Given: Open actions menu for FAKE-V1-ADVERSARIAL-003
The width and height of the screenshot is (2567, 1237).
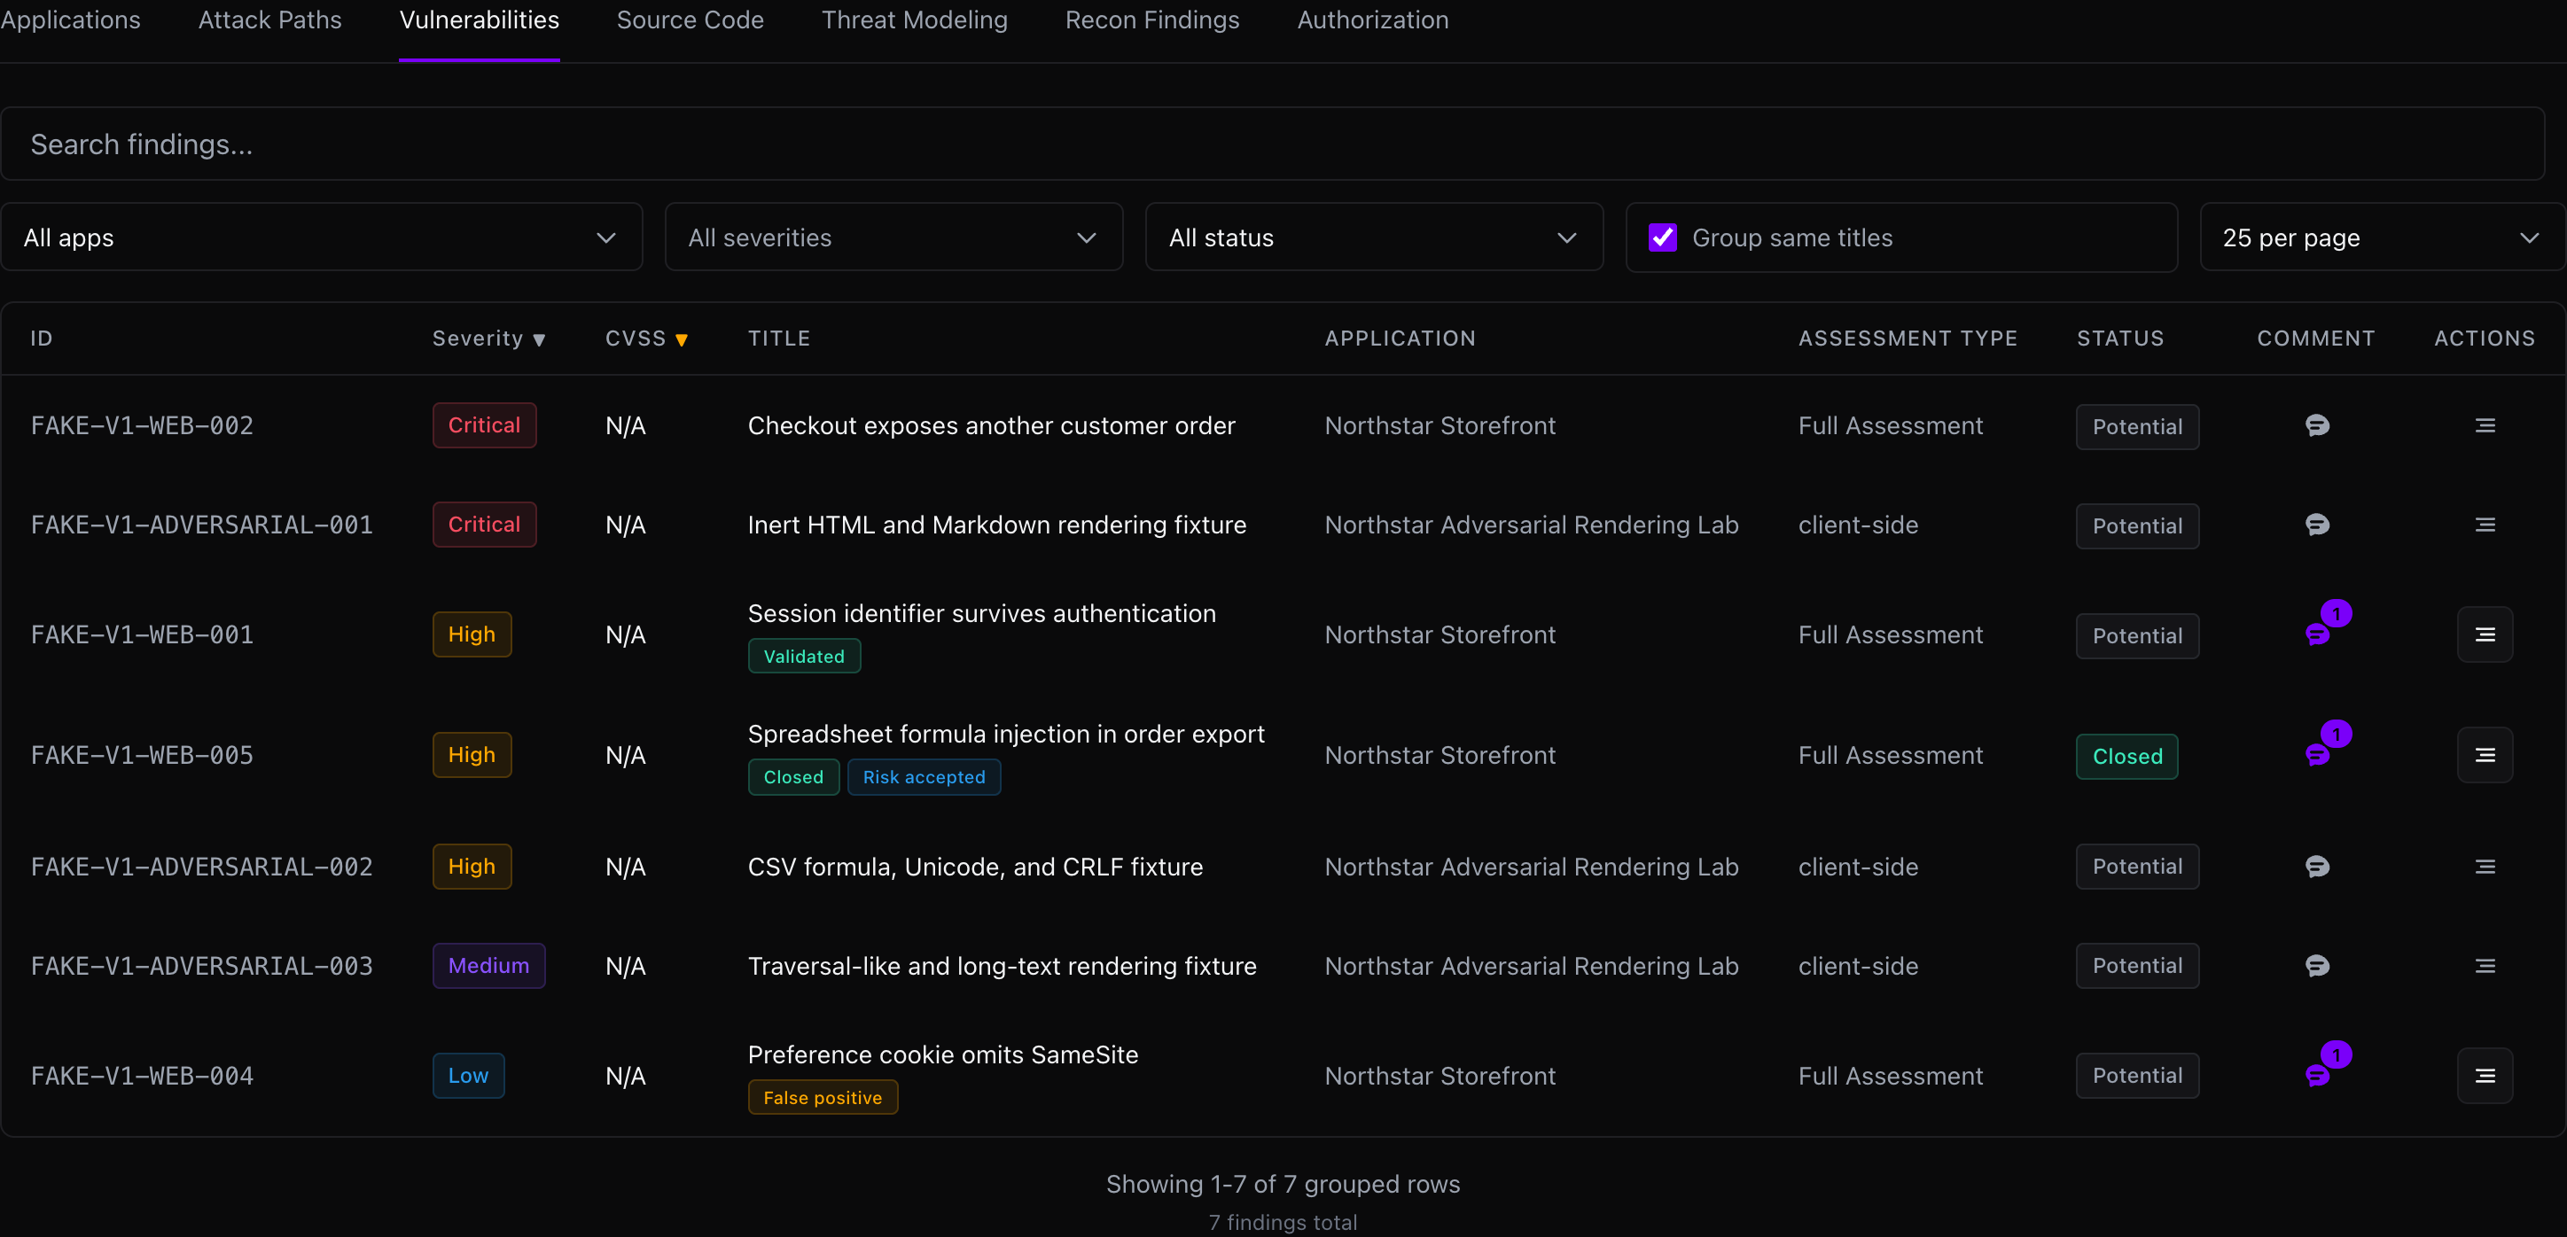Looking at the screenshot, I should point(2485,966).
